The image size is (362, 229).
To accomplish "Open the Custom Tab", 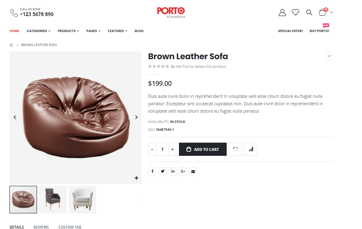I will 70,227.
